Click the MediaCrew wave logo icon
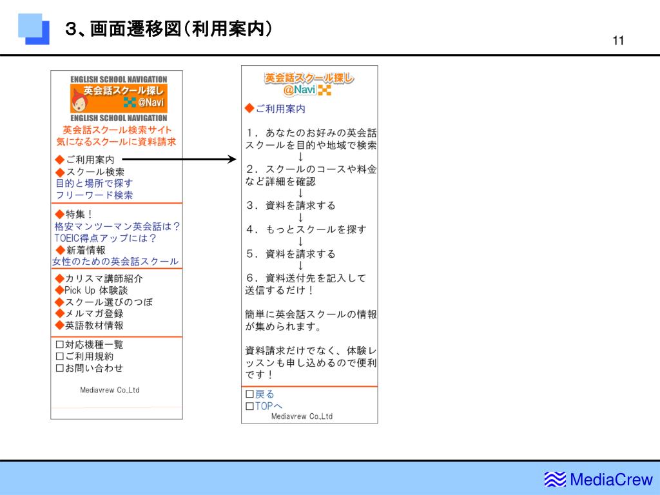This screenshot has height=495, width=660. [x=555, y=480]
